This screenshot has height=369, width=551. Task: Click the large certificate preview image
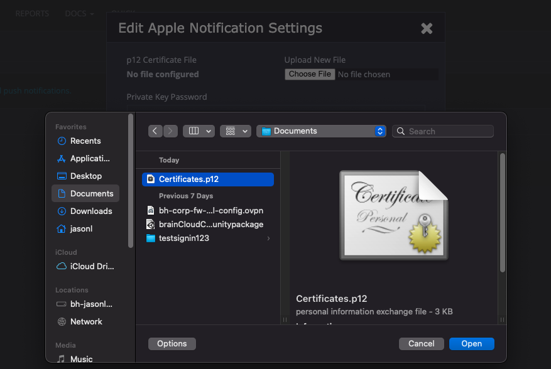[x=394, y=215]
